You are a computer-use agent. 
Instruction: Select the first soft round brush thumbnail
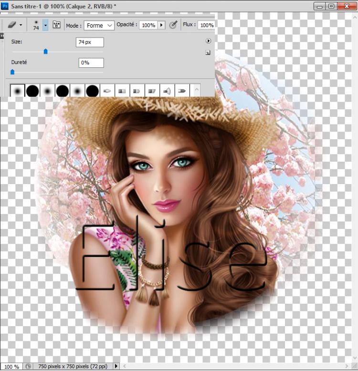click(x=18, y=90)
